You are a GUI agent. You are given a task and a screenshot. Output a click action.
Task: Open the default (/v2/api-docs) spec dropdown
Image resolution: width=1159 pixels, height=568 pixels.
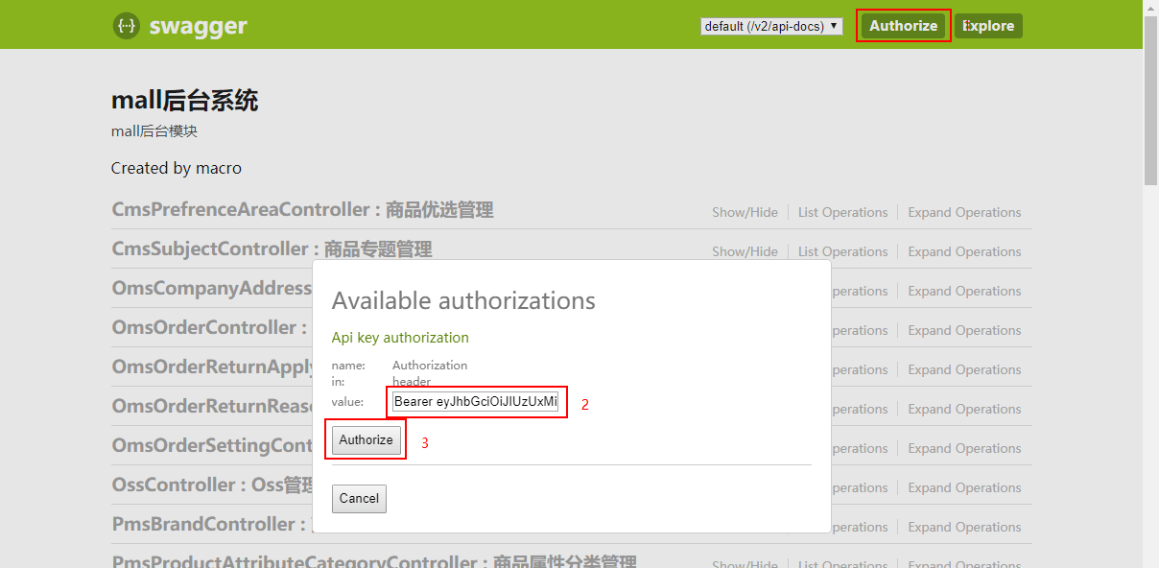(x=771, y=27)
